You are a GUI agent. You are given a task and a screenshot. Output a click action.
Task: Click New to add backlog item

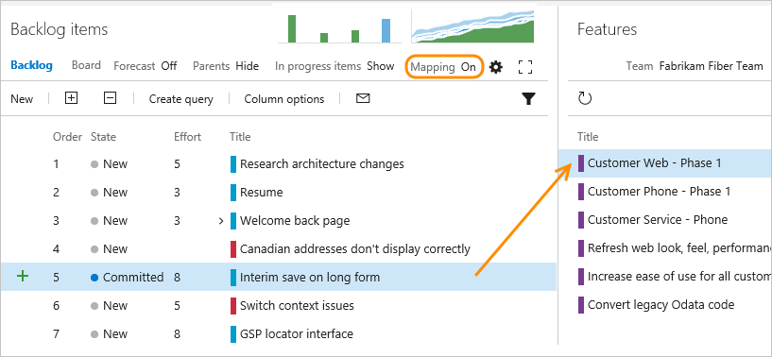[x=22, y=99]
